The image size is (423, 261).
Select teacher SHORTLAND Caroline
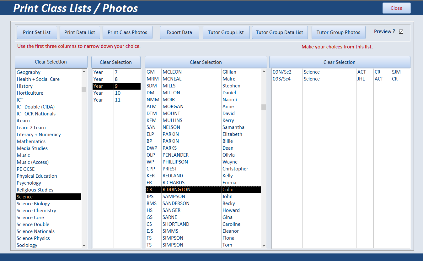click(x=203, y=224)
